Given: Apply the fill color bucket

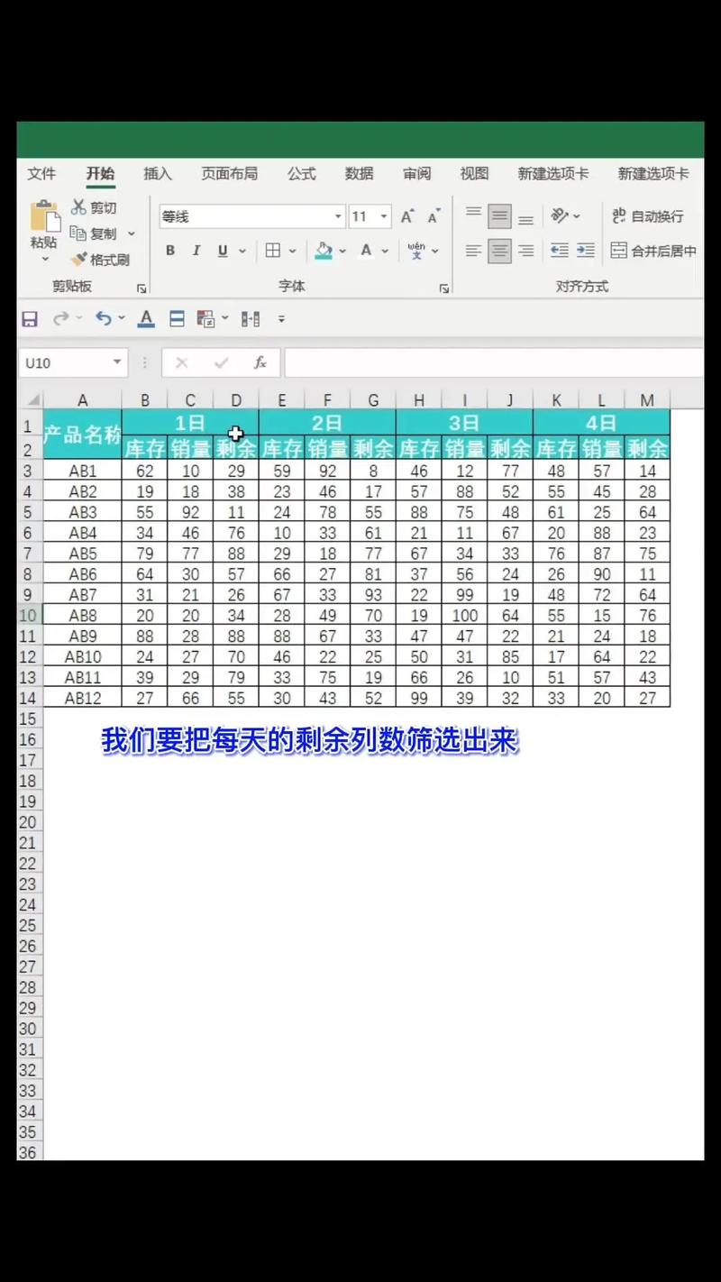Looking at the screenshot, I should coord(324,251).
